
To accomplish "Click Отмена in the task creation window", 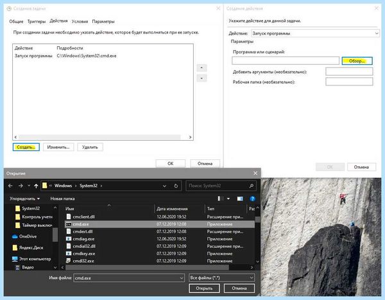I will click(x=205, y=164).
